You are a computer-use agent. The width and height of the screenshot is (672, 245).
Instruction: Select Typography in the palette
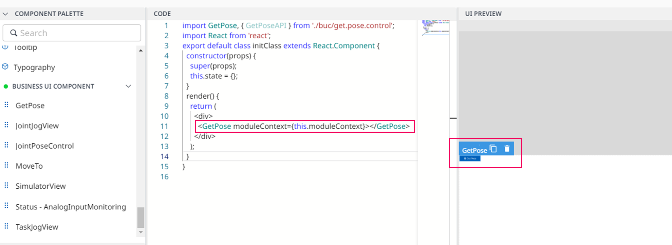34,67
